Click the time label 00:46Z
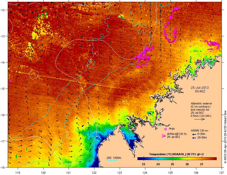The image size is (227, 175). [x=200, y=91]
